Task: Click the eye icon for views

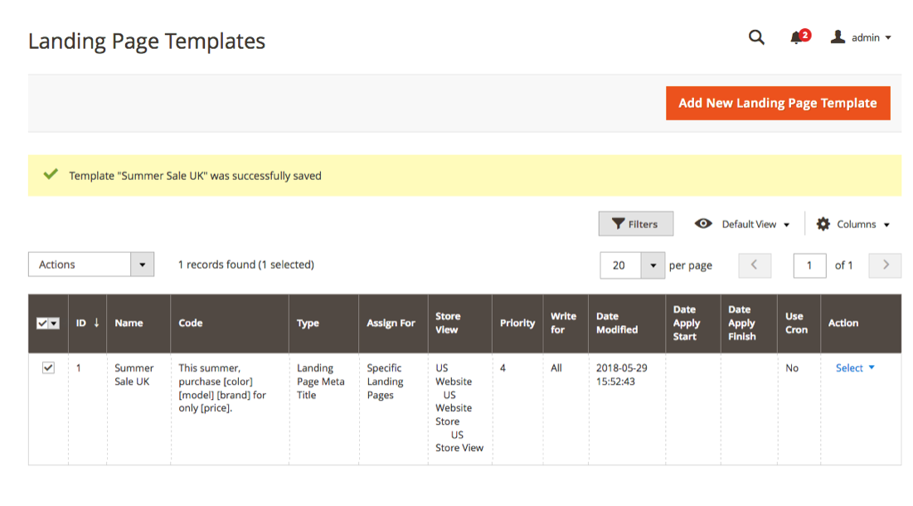Action: (703, 224)
